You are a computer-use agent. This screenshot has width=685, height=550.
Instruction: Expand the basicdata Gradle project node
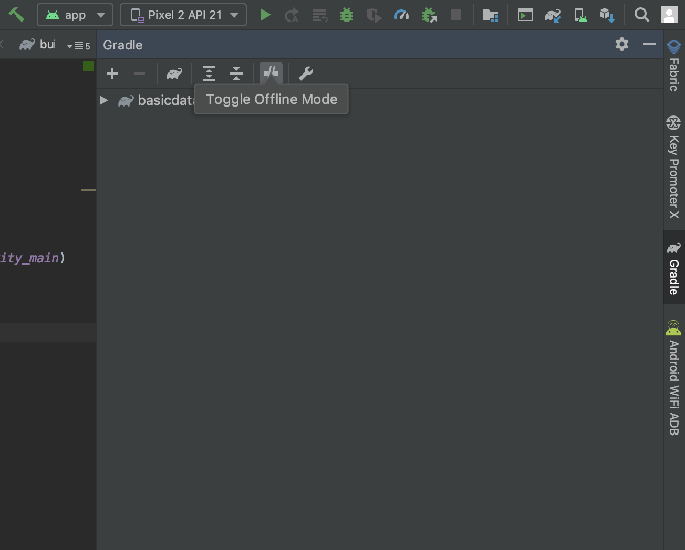103,100
